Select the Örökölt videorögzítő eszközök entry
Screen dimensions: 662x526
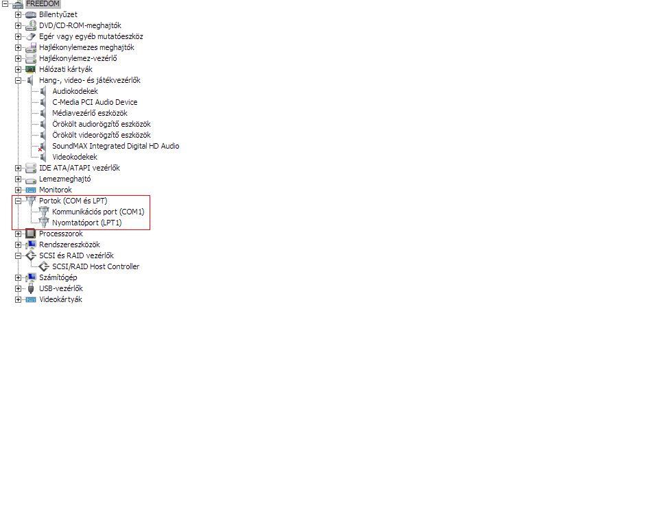click(102, 135)
